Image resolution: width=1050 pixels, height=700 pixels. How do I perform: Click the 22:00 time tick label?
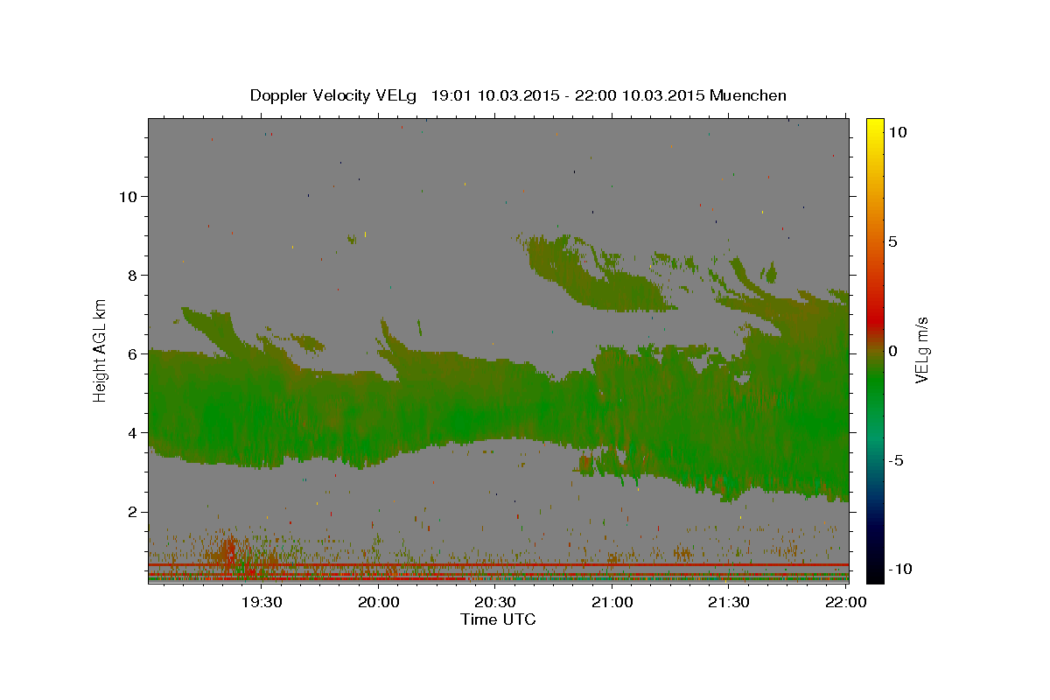(x=844, y=602)
